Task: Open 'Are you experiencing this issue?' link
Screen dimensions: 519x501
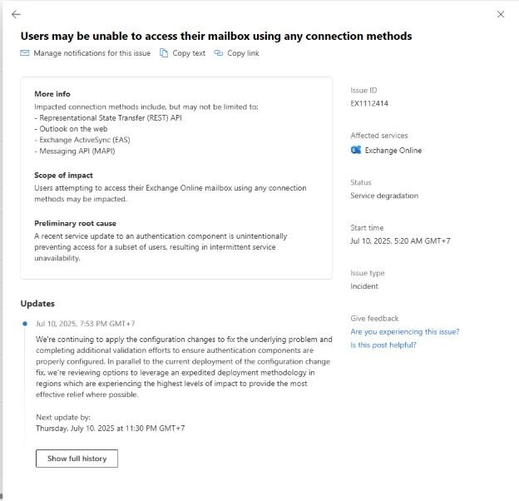Action: pos(405,331)
